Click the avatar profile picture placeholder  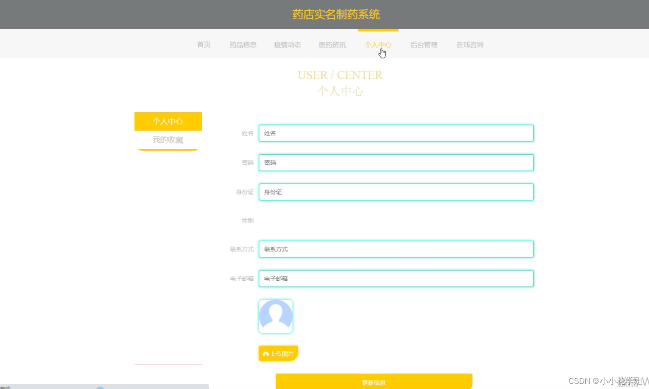(x=275, y=316)
